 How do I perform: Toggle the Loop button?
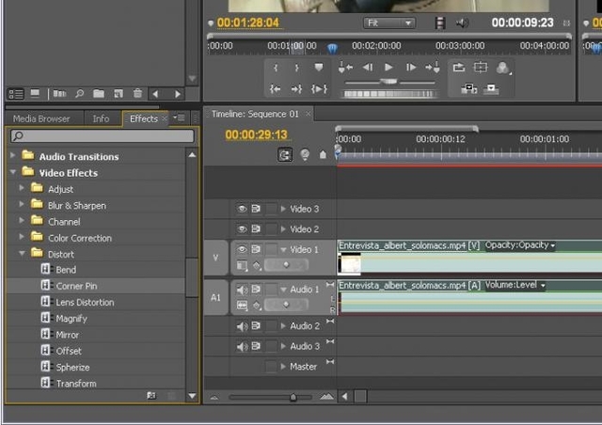pyautogui.click(x=458, y=68)
